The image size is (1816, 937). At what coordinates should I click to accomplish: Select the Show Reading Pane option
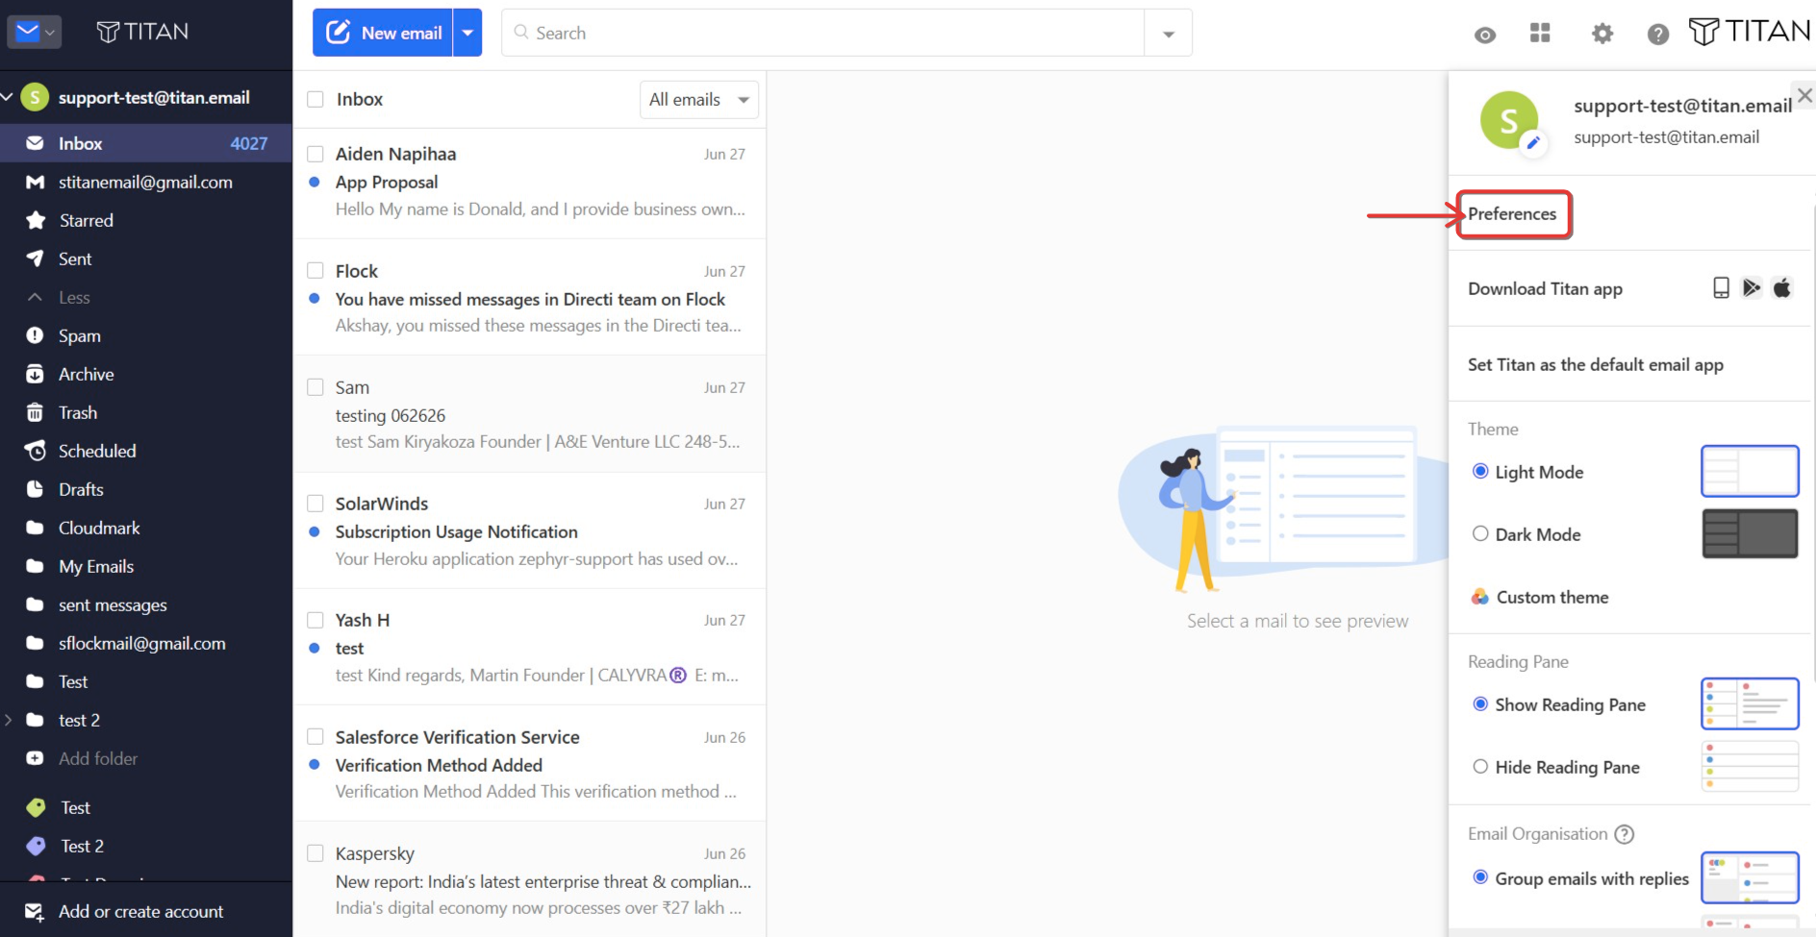pyautogui.click(x=1480, y=704)
